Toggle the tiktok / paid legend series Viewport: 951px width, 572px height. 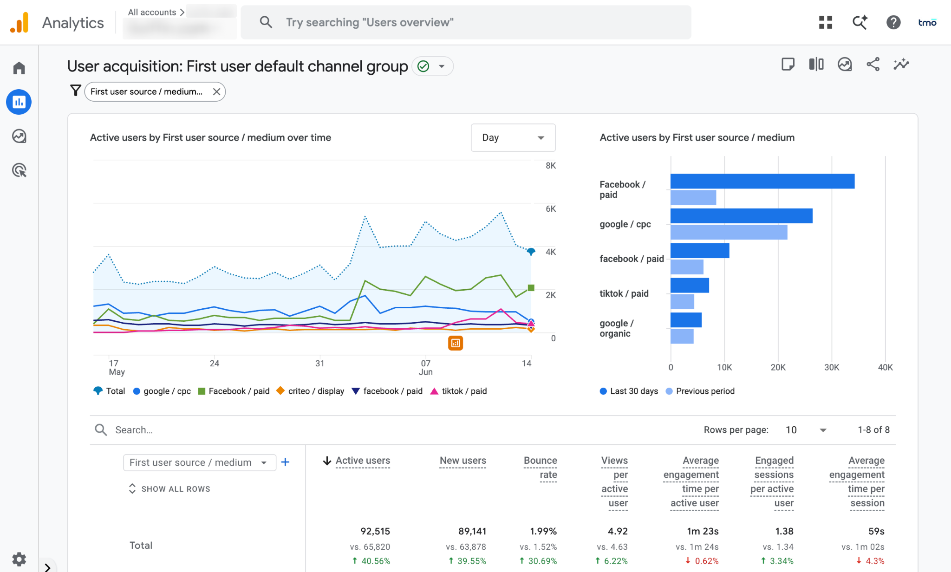pyautogui.click(x=459, y=391)
